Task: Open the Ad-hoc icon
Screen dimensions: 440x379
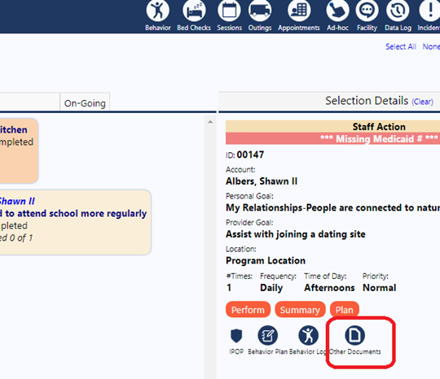Action: coord(337,11)
